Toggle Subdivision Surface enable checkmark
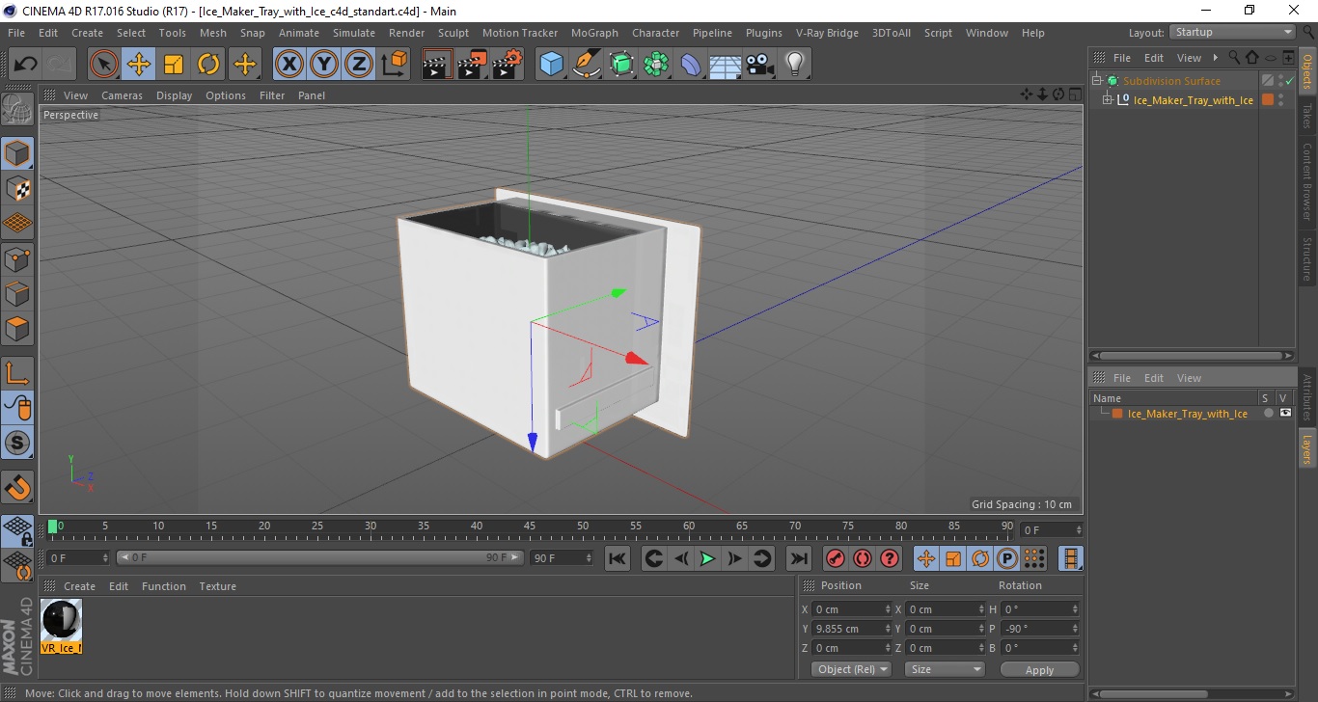1318x702 pixels. point(1290,81)
